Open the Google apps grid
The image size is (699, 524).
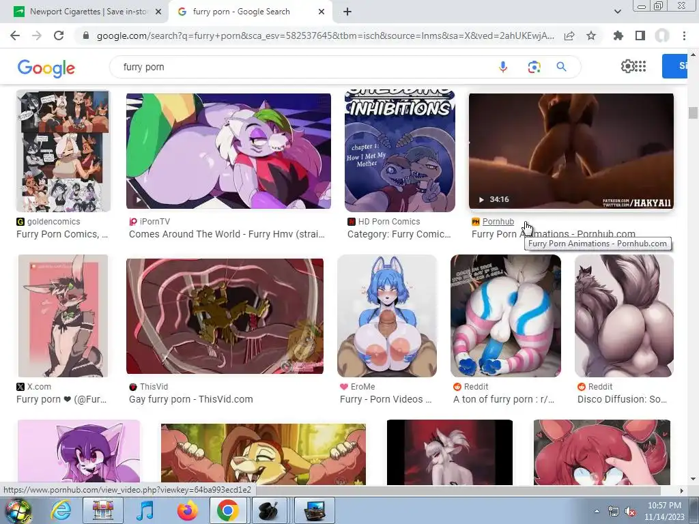(640, 66)
